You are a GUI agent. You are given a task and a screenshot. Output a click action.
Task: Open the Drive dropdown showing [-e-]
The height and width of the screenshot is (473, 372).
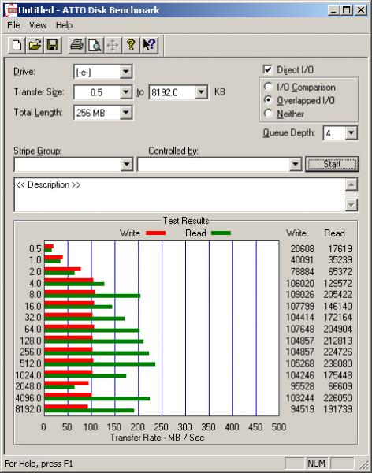[126, 72]
